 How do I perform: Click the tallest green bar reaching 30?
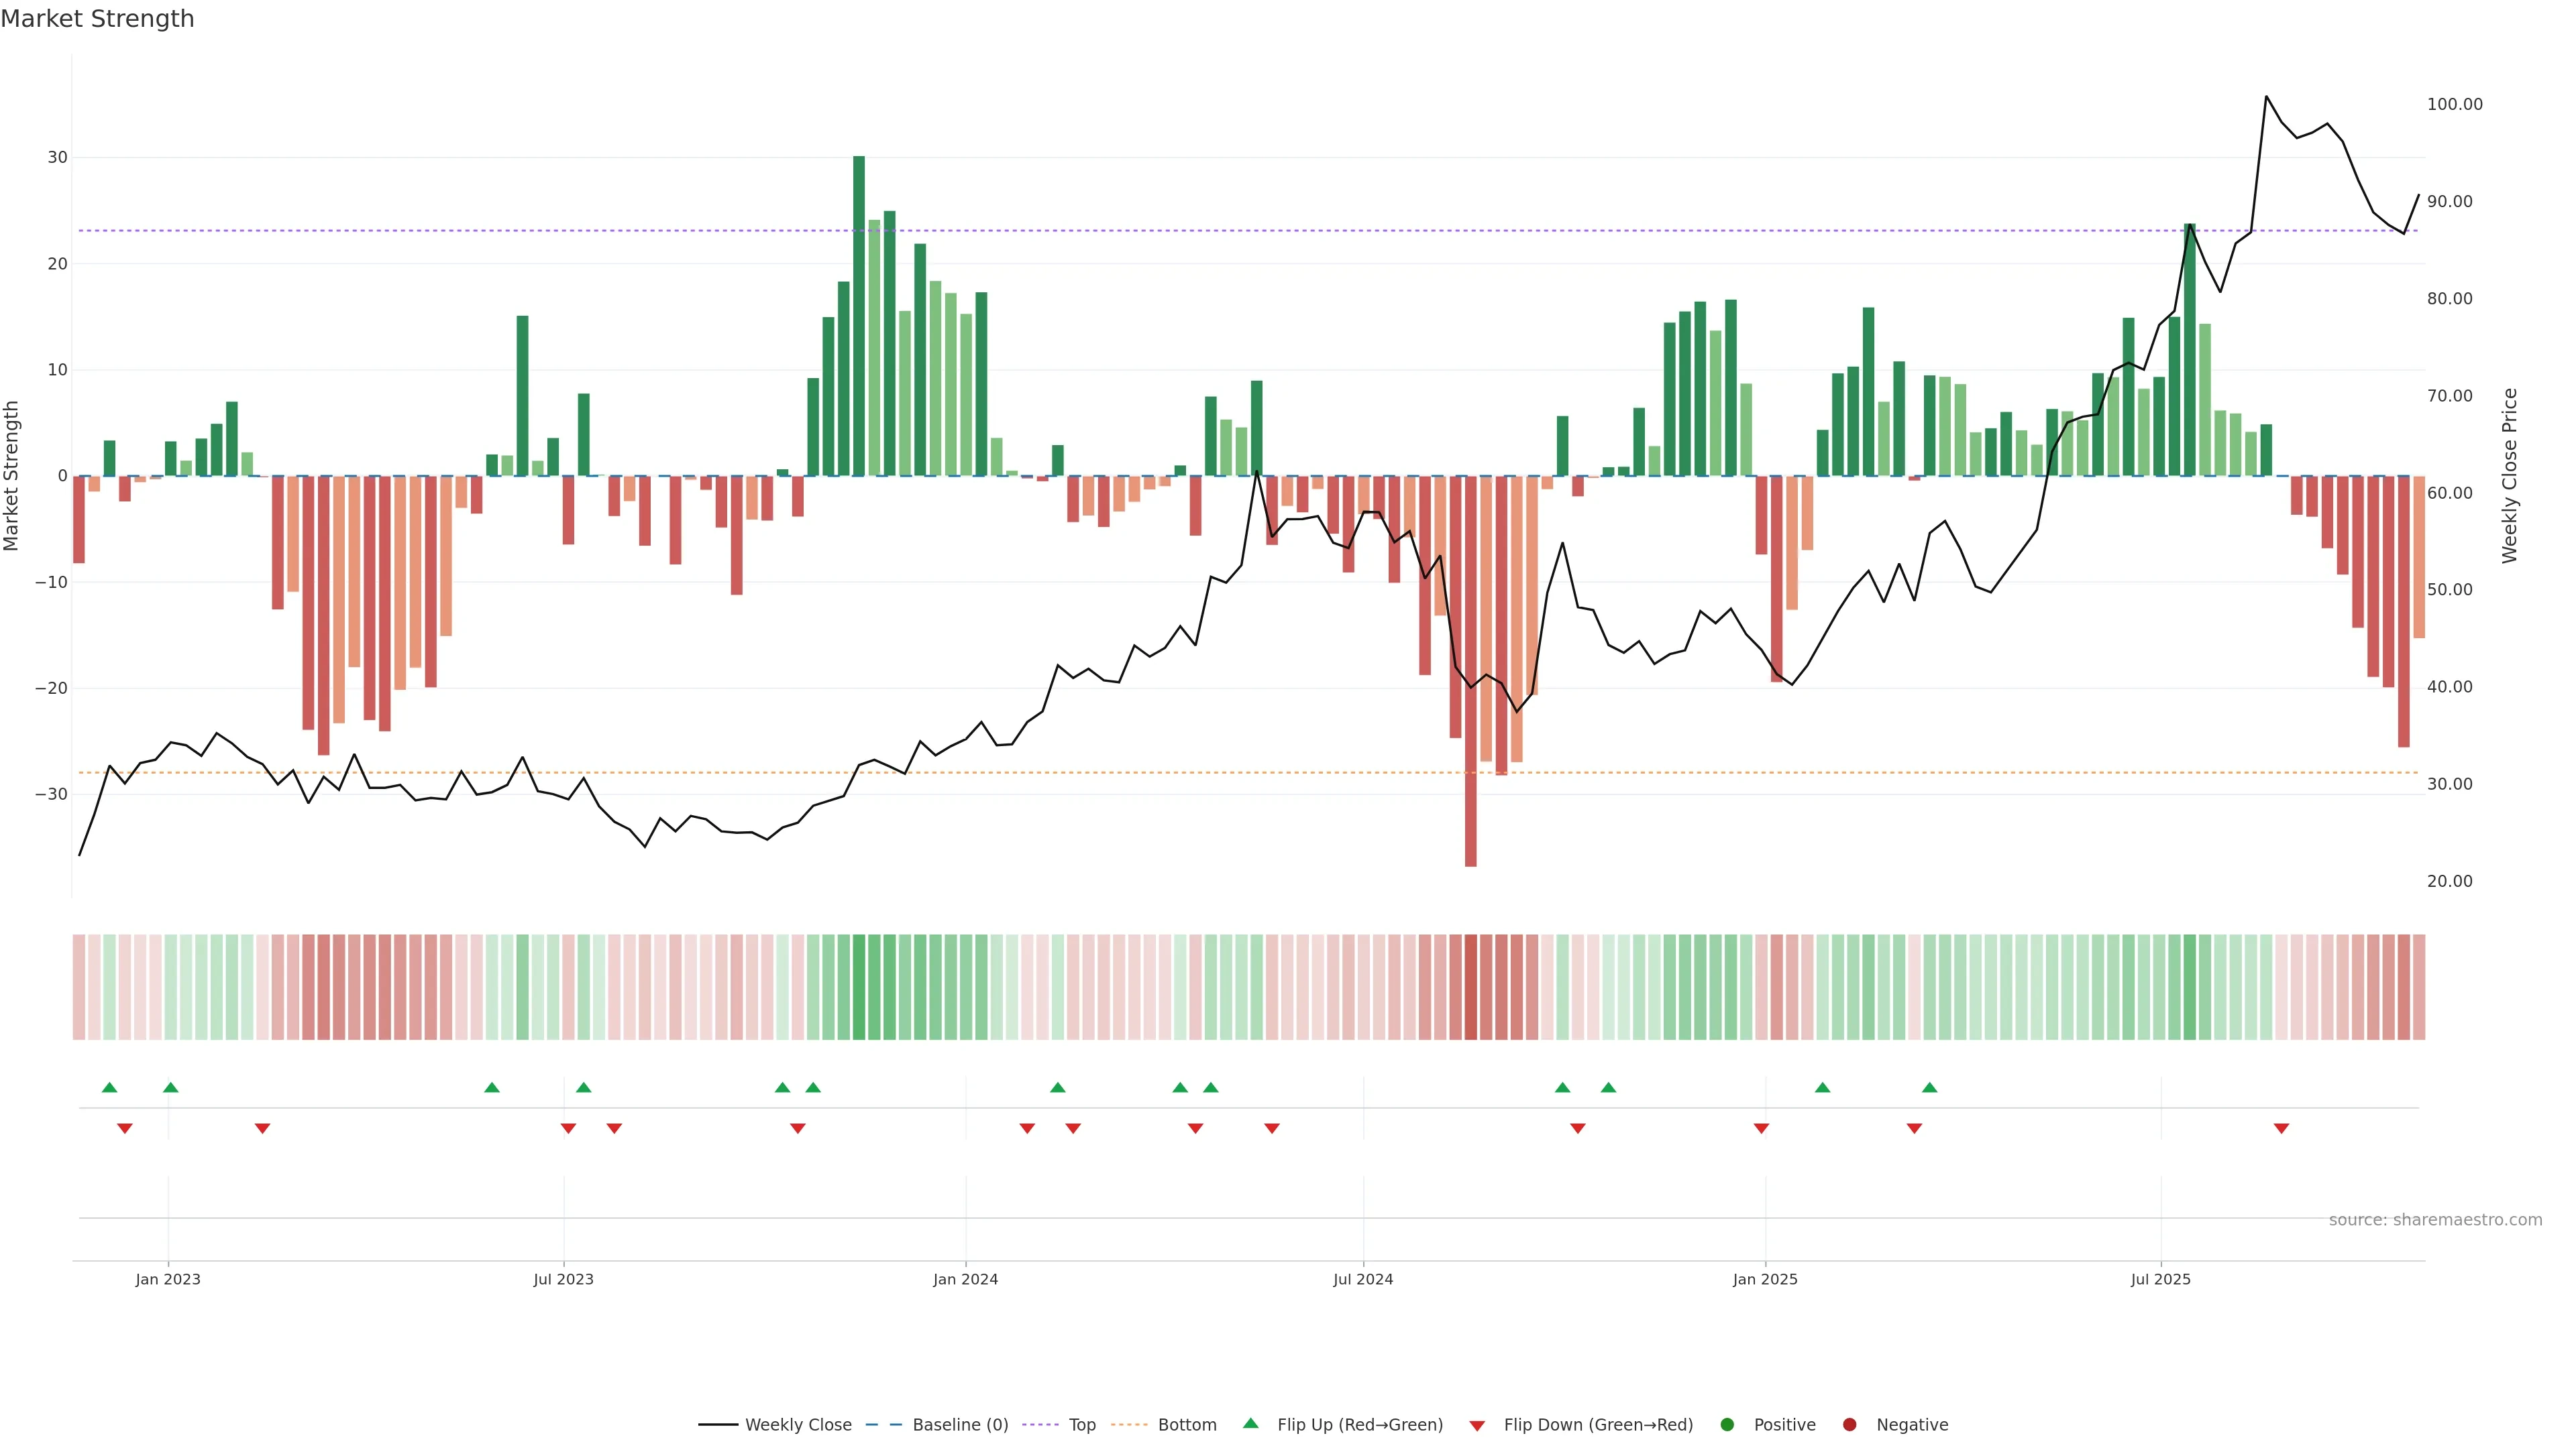point(859,316)
